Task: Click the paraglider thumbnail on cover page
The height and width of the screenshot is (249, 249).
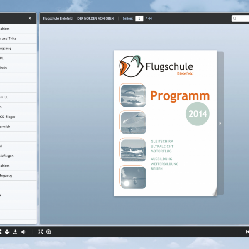Action: (133, 95)
